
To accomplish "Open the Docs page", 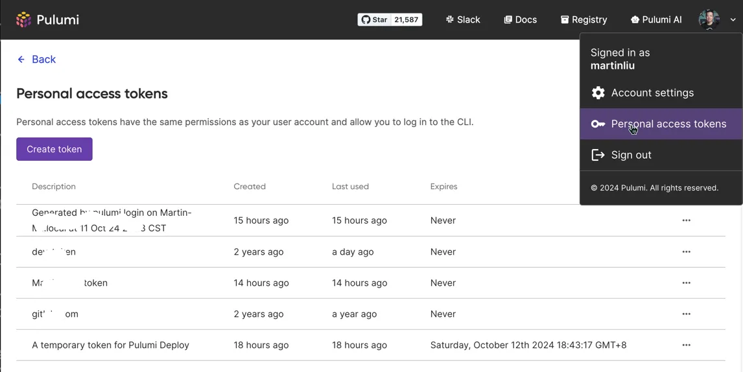I will click(x=521, y=19).
